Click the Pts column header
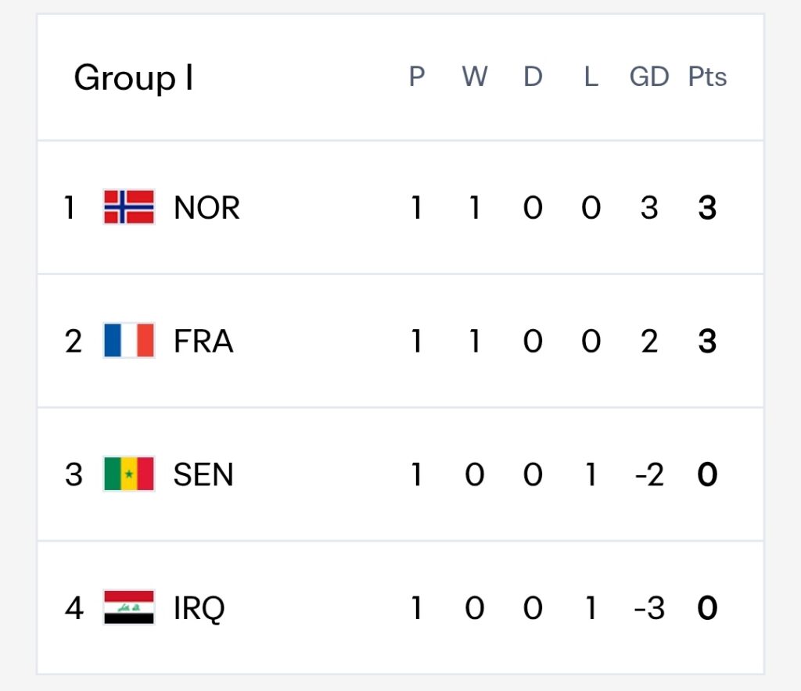Screen dimensions: 801x691 [x=707, y=77]
